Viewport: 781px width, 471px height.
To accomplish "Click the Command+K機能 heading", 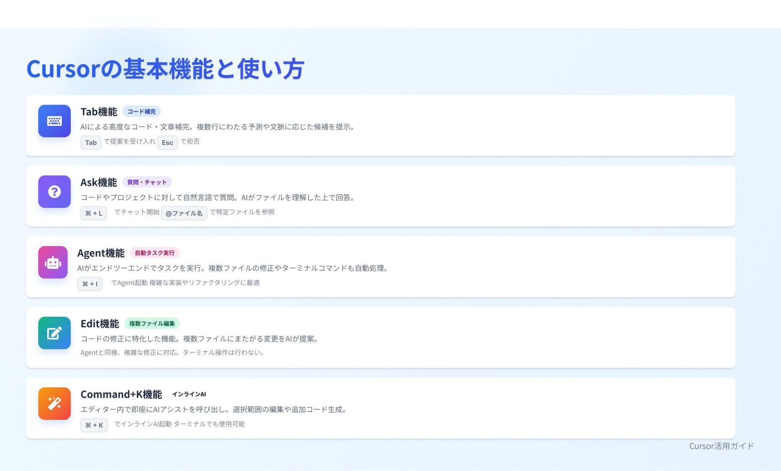I will point(121,394).
